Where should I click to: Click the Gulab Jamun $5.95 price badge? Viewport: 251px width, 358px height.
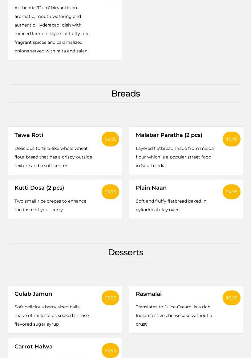110,298
